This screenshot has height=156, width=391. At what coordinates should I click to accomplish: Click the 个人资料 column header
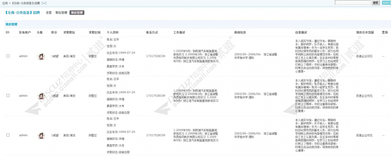113,33
